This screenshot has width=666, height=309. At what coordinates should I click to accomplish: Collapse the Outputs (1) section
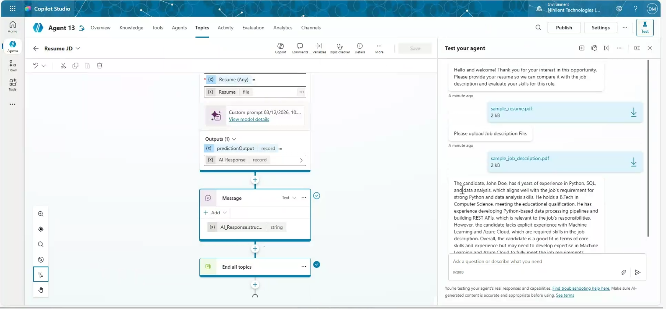[234, 139]
